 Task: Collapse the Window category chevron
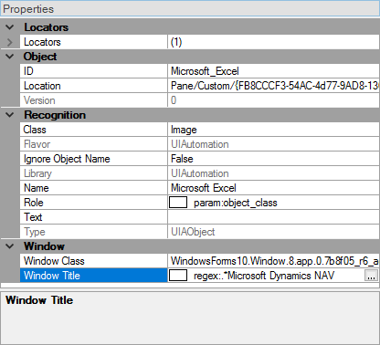(x=10, y=246)
